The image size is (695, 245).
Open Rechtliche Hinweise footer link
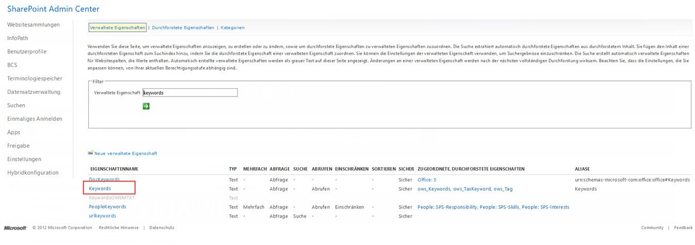coord(119,227)
